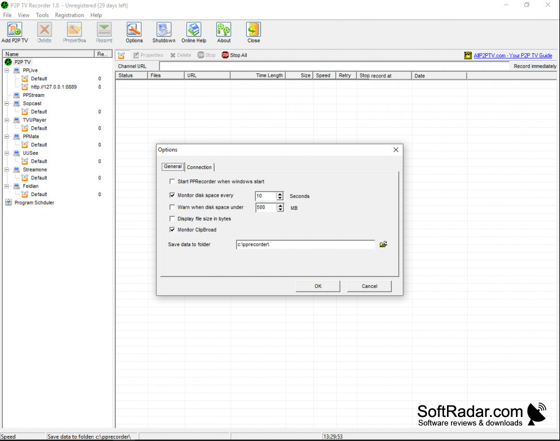
Task: Sort by the Time Length column header
Action: pyautogui.click(x=258, y=75)
